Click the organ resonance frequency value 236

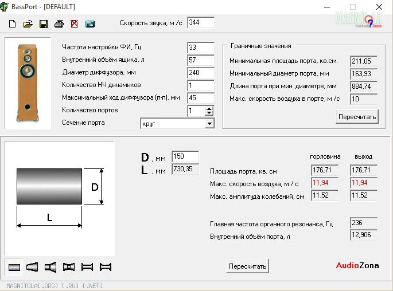(x=364, y=223)
